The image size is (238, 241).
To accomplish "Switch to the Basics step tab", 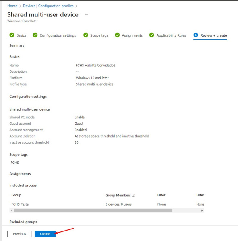I will point(18,35).
